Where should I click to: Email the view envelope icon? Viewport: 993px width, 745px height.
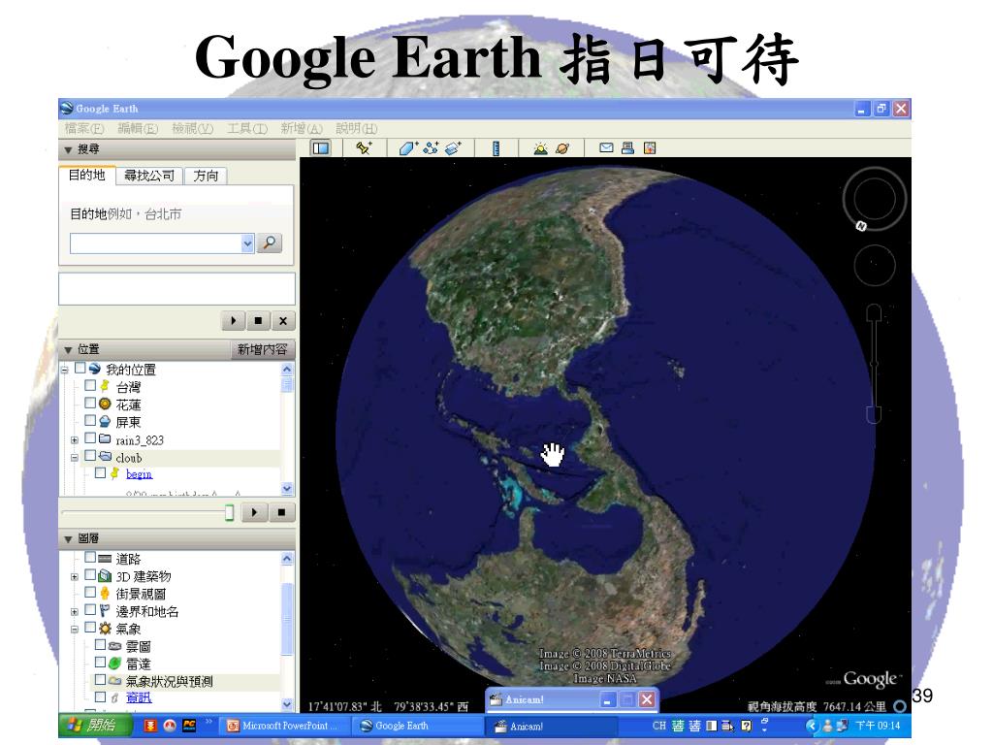(x=606, y=147)
